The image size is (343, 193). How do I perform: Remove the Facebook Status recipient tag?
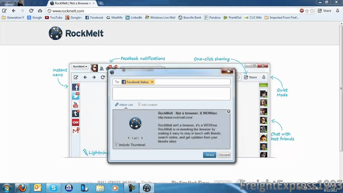click(152, 82)
